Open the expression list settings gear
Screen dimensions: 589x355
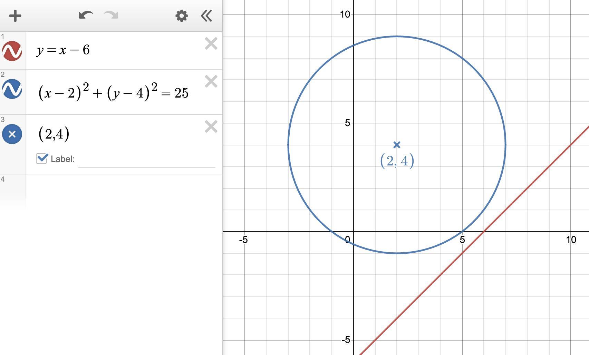[x=182, y=16]
